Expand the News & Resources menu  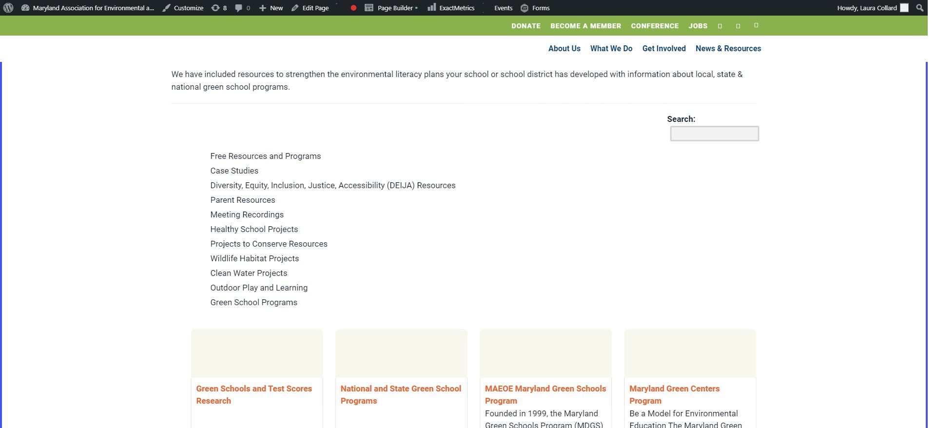728,48
